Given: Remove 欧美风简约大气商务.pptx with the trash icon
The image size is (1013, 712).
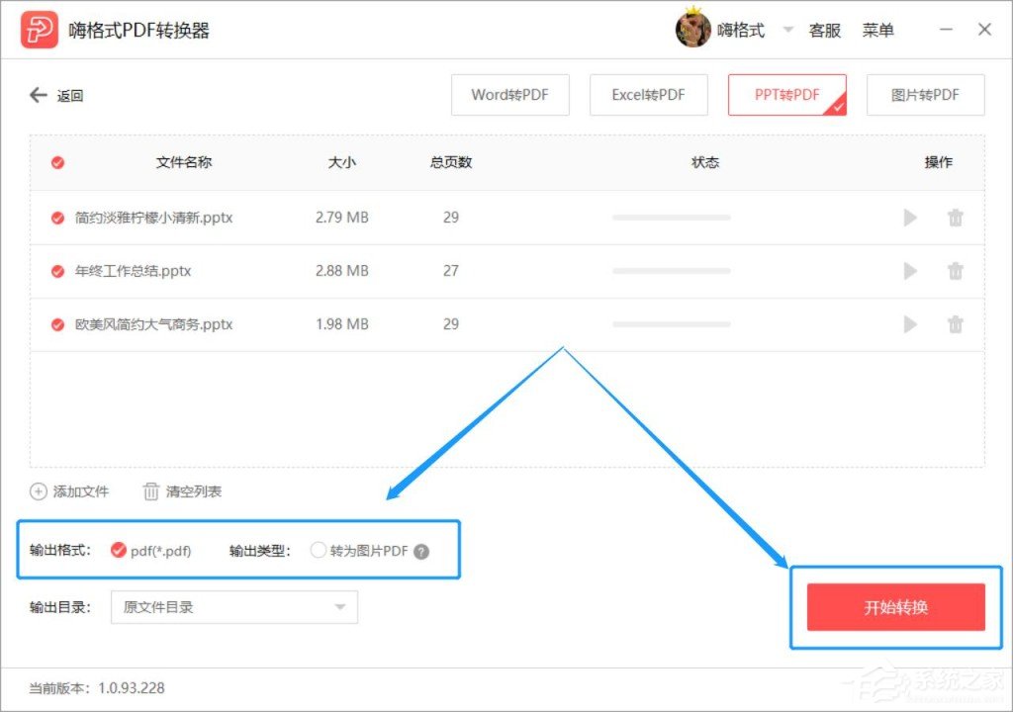Looking at the screenshot, I should 956,324.
